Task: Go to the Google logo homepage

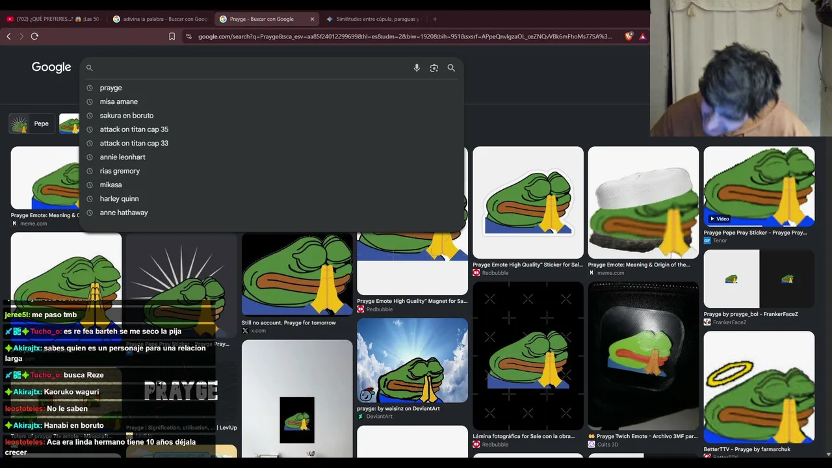Action: click(51, 68)
